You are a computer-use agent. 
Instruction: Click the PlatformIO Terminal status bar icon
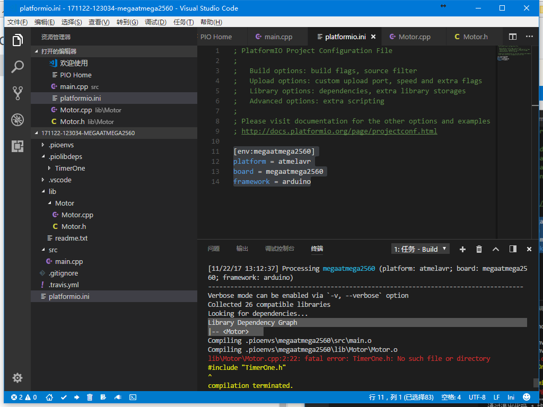pyautogui.click(x=133, y=397)
